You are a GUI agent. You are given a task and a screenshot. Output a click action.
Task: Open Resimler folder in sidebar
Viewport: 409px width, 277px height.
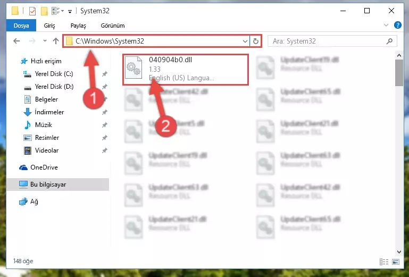pos(41,138)
